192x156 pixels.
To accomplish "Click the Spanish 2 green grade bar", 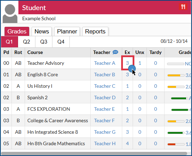I will (x=180, y=98).
